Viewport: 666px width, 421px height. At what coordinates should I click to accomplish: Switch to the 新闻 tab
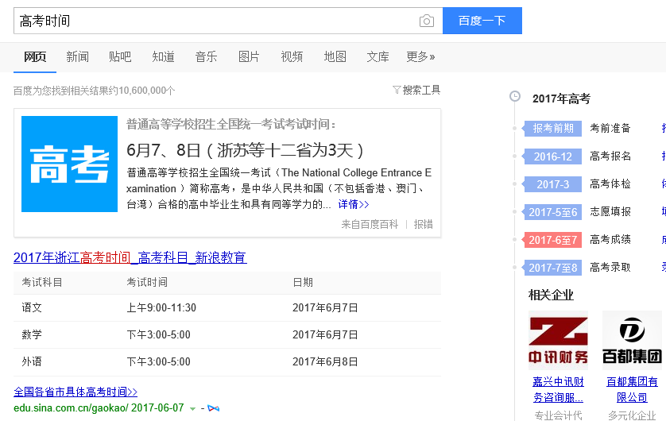[x=77, y=56]
